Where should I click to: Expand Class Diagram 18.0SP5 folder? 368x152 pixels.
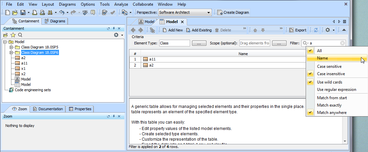click(x=11, y=47)
